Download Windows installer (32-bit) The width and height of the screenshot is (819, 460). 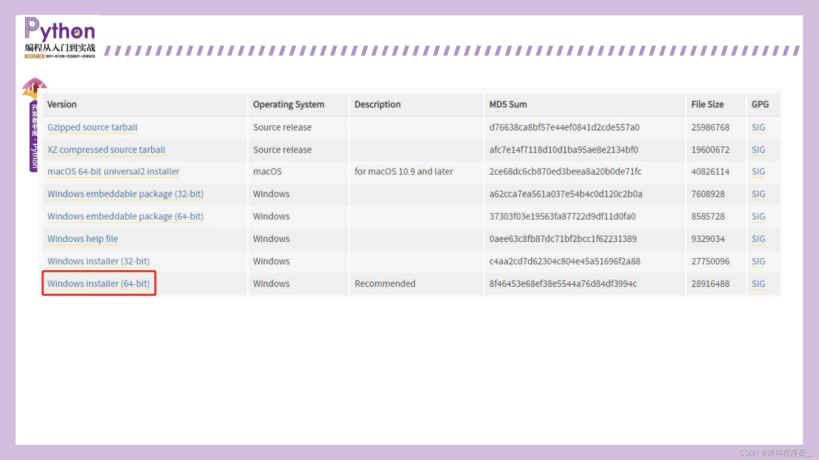[x=98, y=261]
